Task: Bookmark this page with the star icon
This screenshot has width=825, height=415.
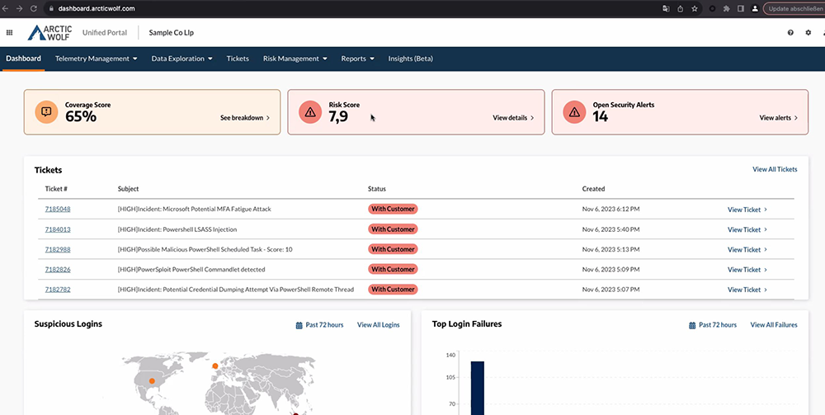Action: (x=695, y=8)
